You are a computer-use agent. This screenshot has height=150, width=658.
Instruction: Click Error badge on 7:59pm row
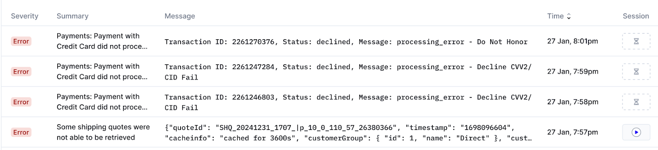tap(21, 72)
